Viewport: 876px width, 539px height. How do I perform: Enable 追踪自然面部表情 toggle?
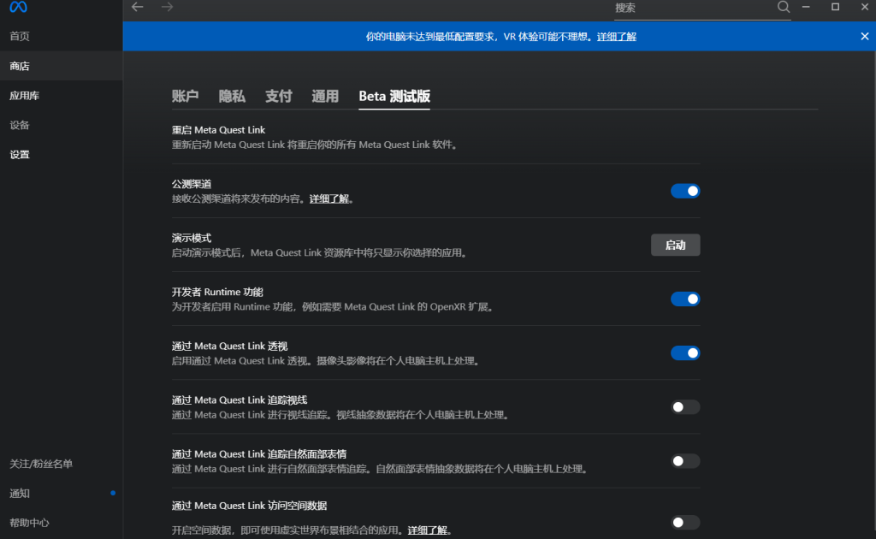685,461
